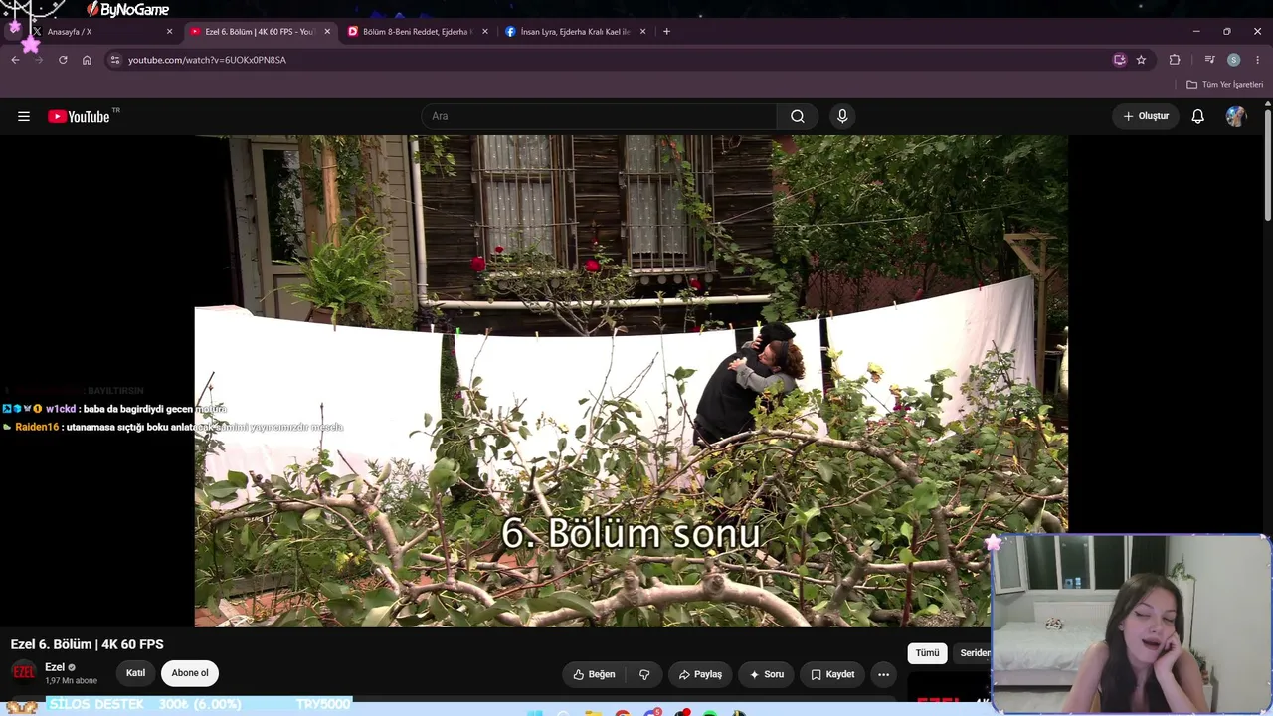This screenshot has height=716, width=1273.
Task: Open the media controls icon in Chrome toolbar
Action: (x=1209, y=60)
